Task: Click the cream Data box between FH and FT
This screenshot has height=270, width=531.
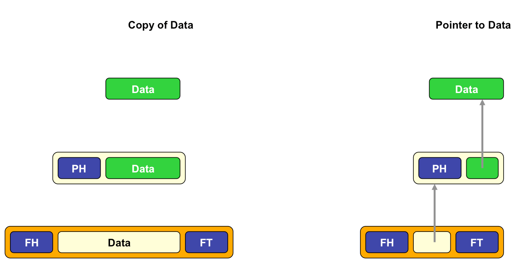Action: [119, 242]
